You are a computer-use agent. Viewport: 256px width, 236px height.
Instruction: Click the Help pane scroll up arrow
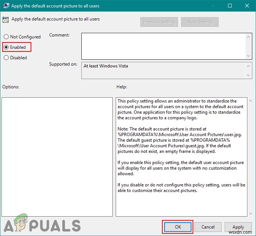[251, 101]
